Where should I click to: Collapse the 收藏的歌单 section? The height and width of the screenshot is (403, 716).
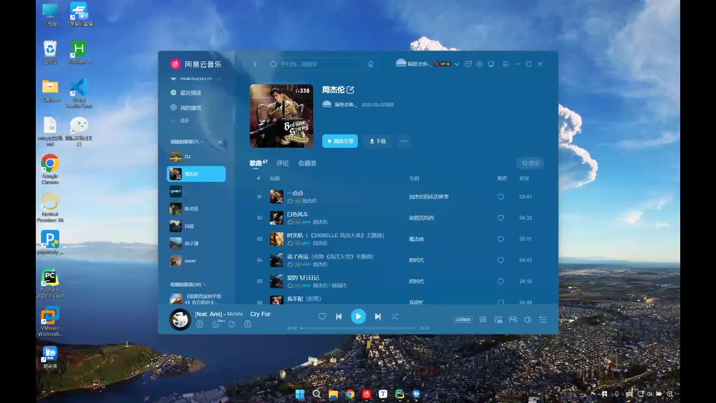point(204,285)
